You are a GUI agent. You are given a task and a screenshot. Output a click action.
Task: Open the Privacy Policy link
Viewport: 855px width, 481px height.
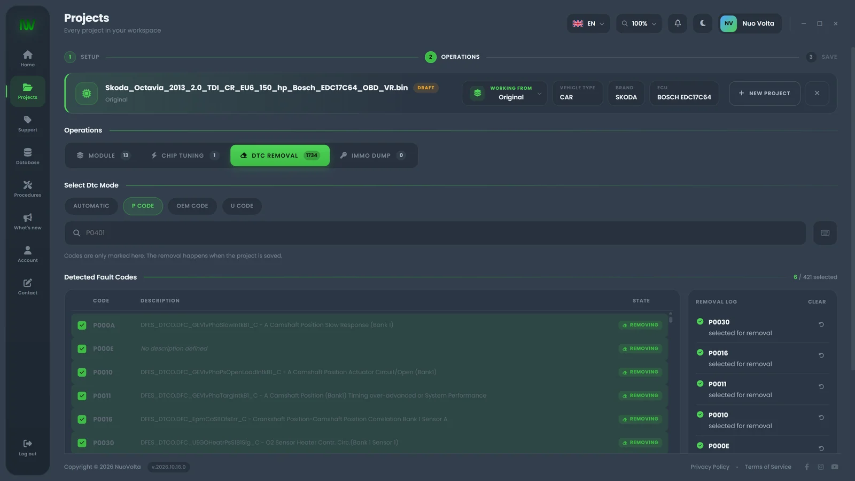pos(710,467)
